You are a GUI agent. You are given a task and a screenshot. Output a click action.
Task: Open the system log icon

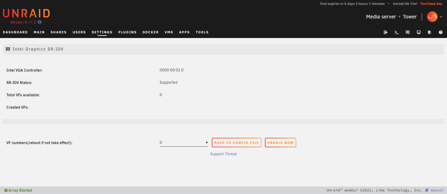click(430, 32)
